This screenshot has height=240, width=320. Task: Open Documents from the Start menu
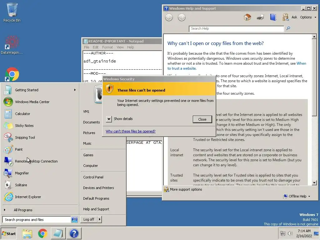pyautogui.click(x=92, y=122)
